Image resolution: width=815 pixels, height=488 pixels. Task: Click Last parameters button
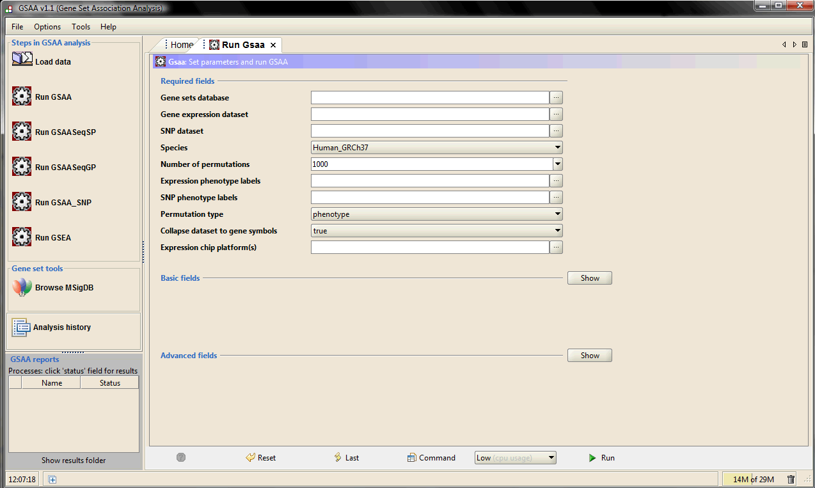[346, 457]
